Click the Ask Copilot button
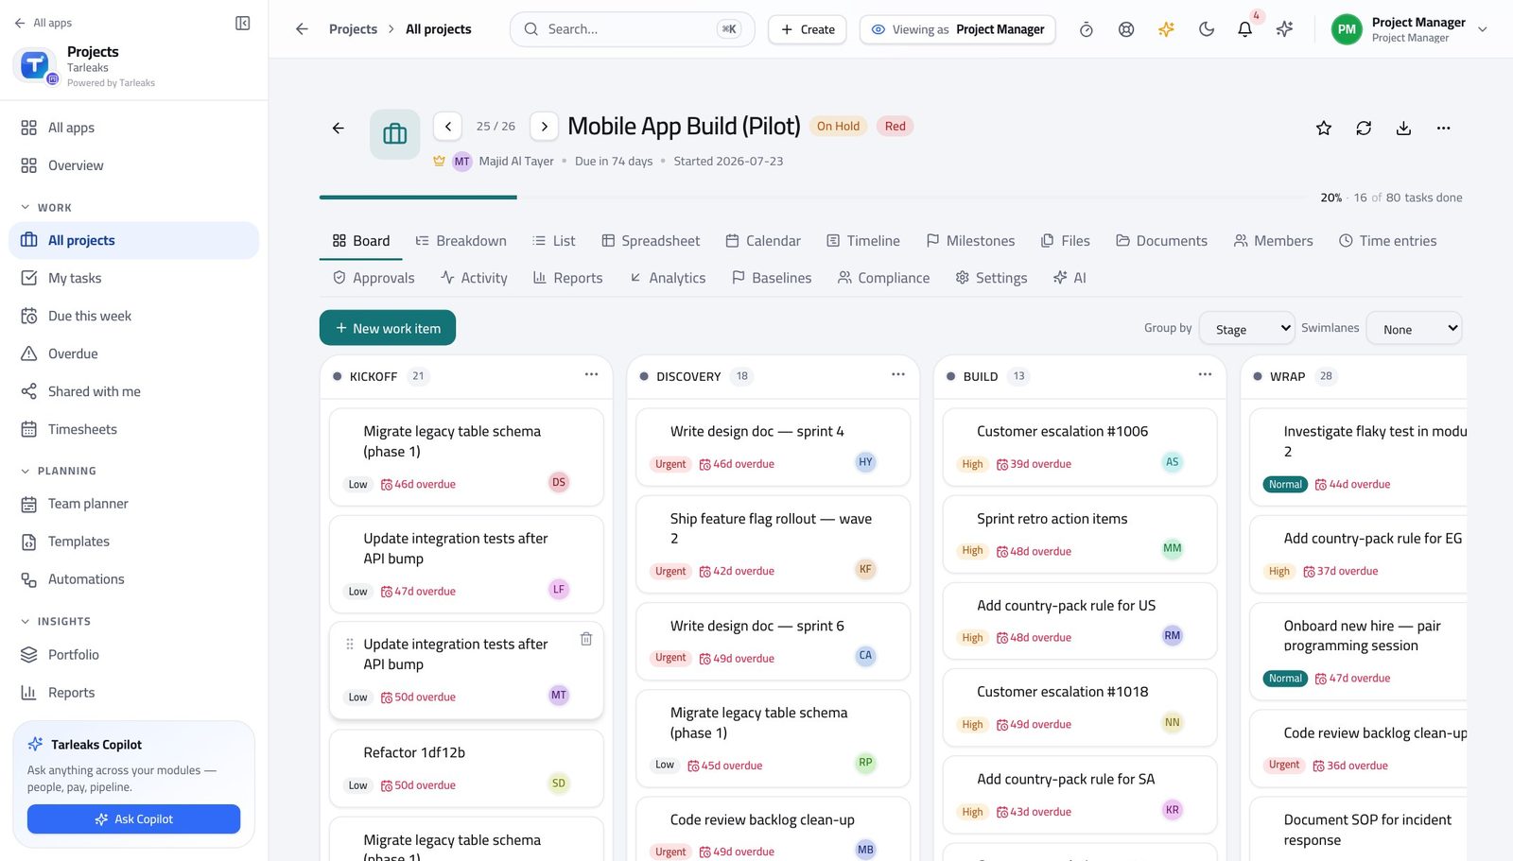The height and width of the screenshot is (861, 1513). click(133, 819)
